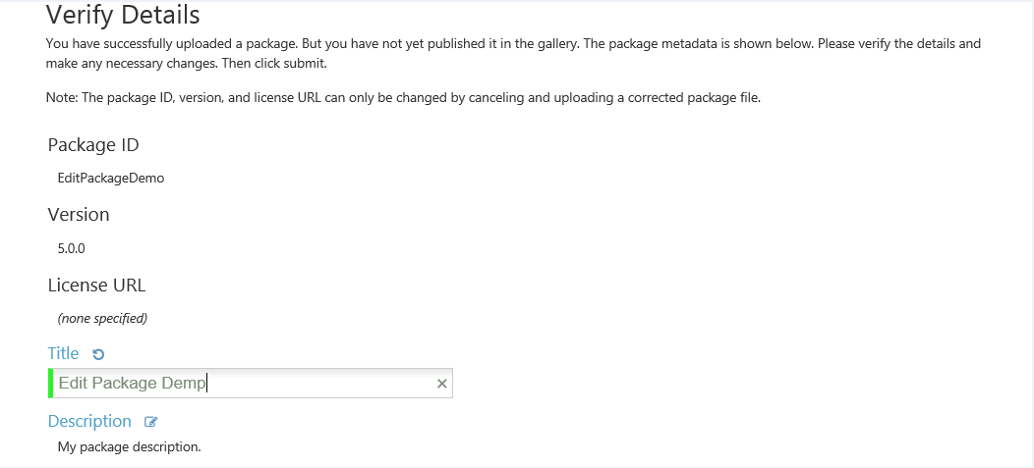Image resolution: width=1034 pixels, height=468 pixels.
Task: Click the Description label
Action: click(89, 421)
